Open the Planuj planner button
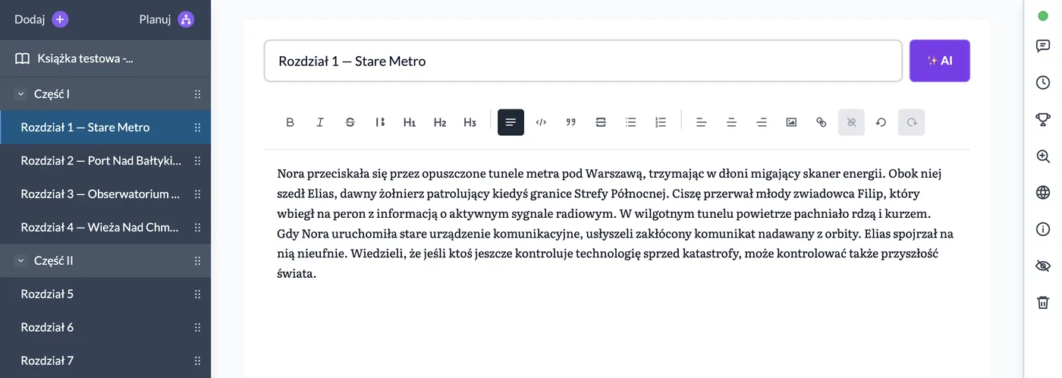The width and height of the screenshot is (1062, 378). pyautogui.click(x=186, y=20)
